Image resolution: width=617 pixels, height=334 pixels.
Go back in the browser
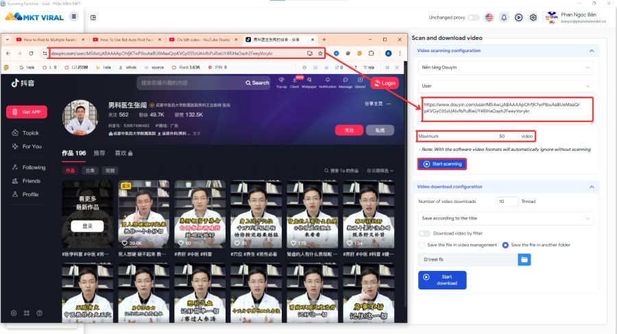(x=8, y=53)
